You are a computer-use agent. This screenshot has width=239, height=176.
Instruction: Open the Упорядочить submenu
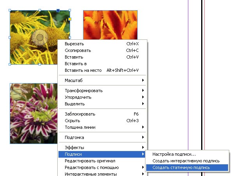coord(102,97)
